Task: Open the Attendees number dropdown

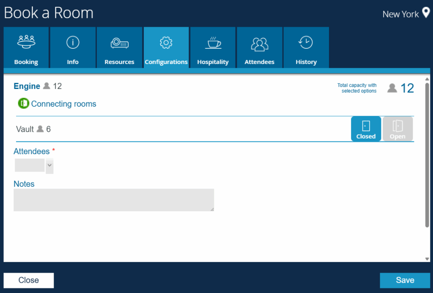Action: 49,166
